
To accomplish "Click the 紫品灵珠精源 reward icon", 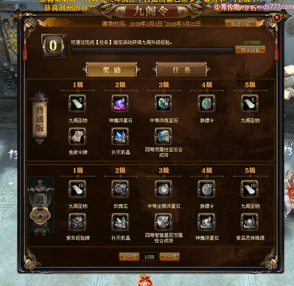I will point(250,222).
